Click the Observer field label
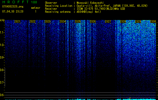The image size is (158, 100). click(x=51, y=3)
